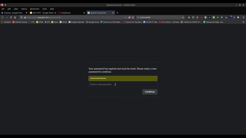Switch to Training - Google Drive tab
This screenshot has width=246, height=138.
tap(13, 13)
